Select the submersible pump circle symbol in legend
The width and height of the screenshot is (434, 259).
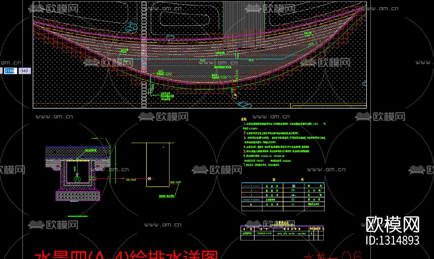(x=293, y=199)
